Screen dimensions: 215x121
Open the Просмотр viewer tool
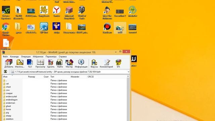40,64
